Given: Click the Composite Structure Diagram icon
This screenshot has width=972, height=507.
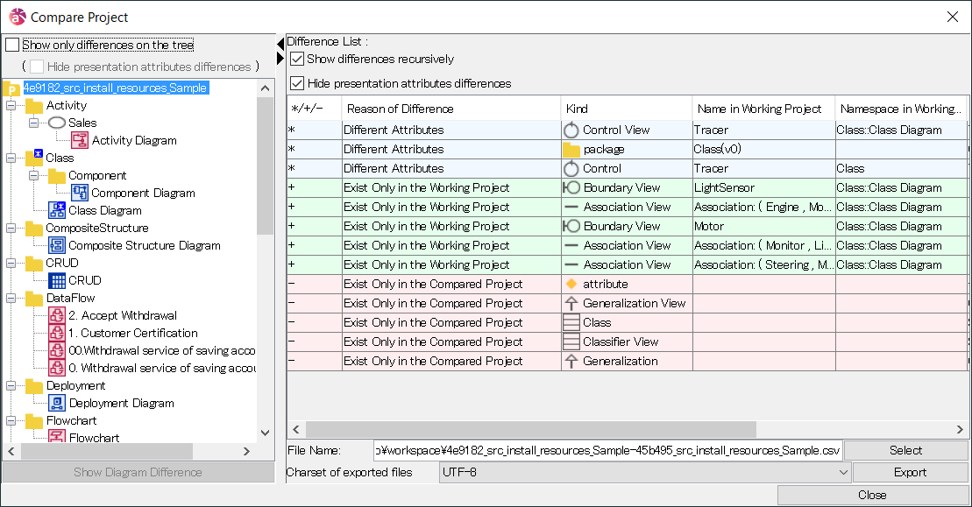Looking at the screenshot, I should pyautogui.click(x=57, y=245).
